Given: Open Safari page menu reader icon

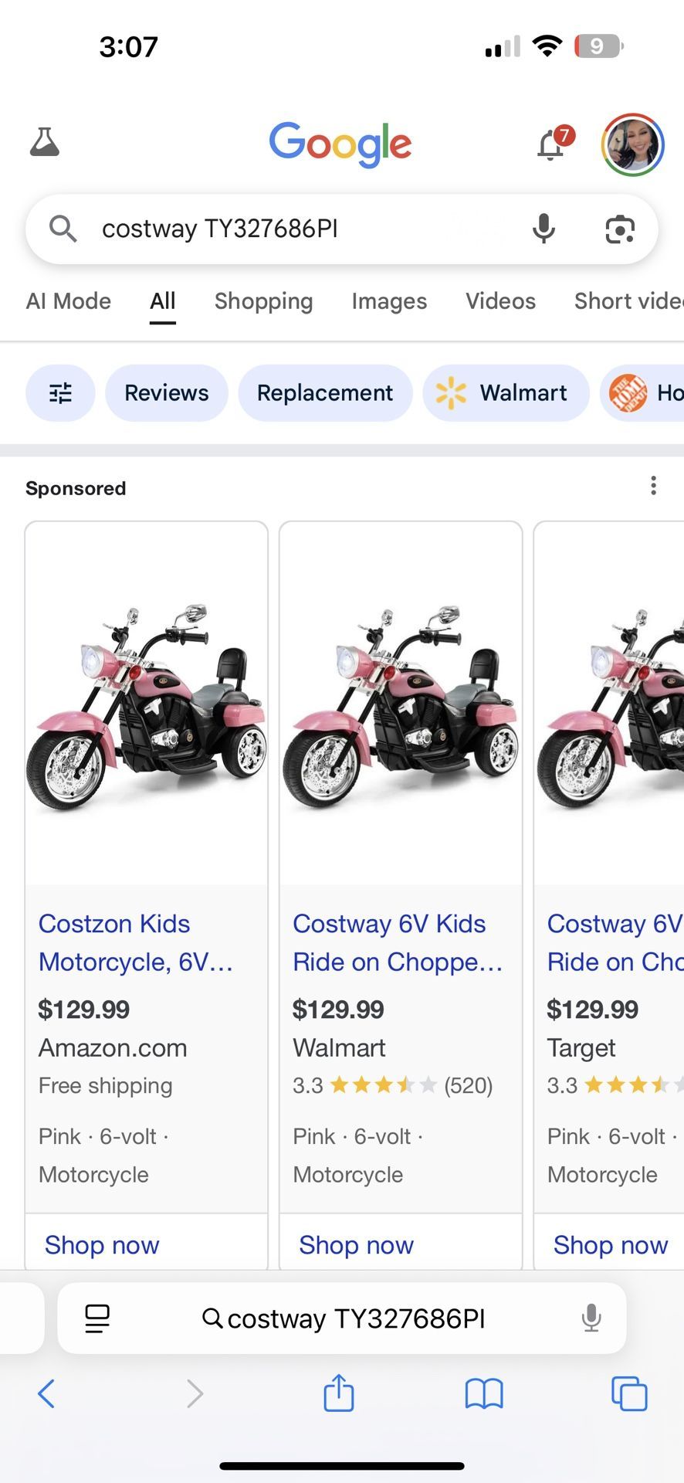Looking at the screenshot, I should [97, 1318].
